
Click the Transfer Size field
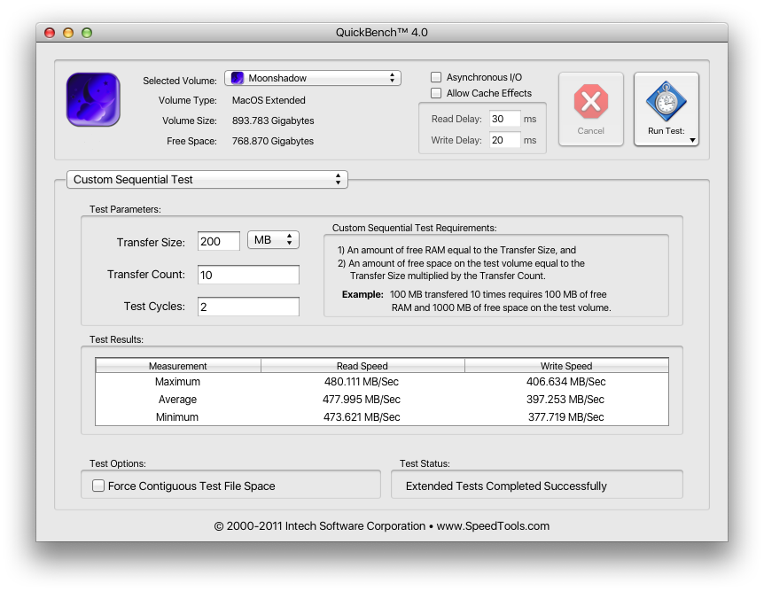(x=218, y=241)
